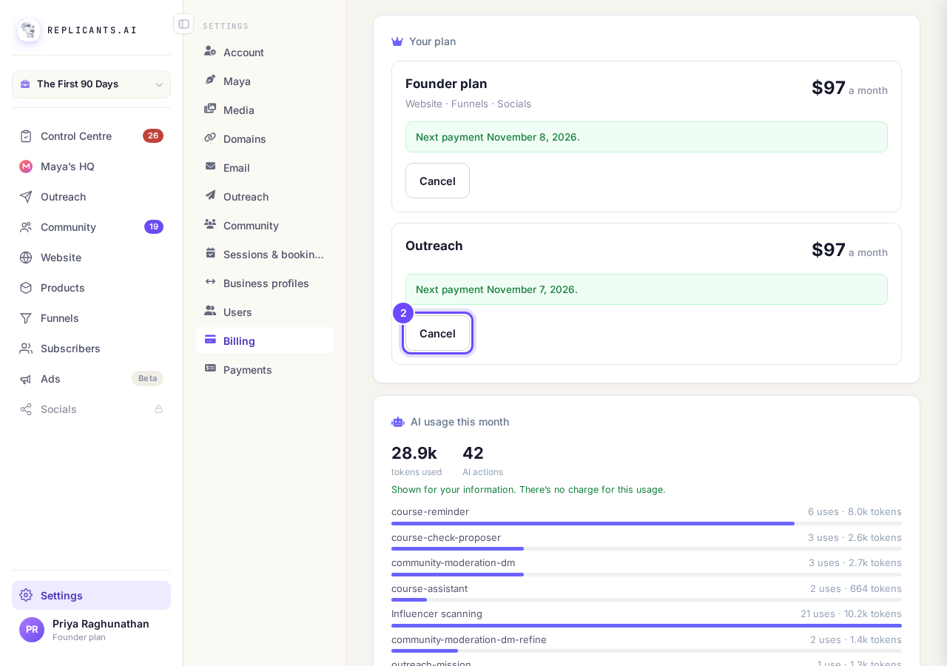Viewport: 947px width, 666px height.
Task: Open Outreach settings in settings list
Action: coord(264,196)
